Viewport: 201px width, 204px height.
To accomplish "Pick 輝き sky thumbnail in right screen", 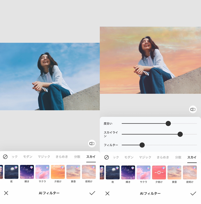I will [128, 172].
